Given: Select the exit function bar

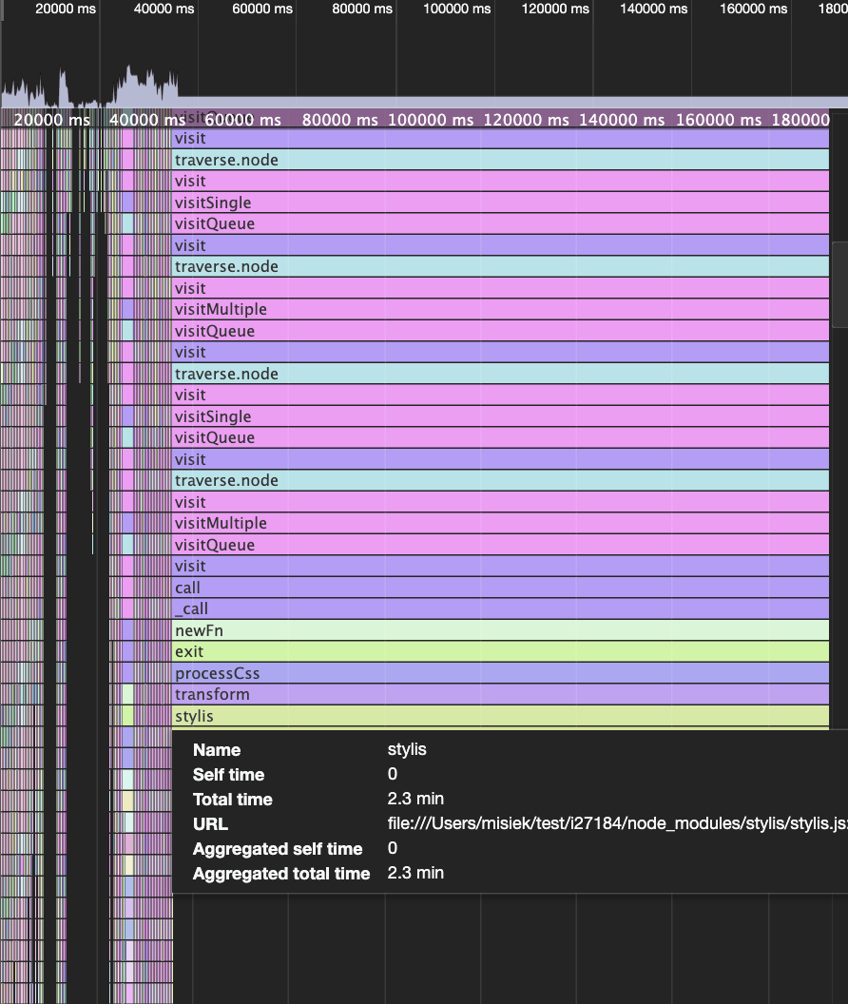Looking at the screenshot, I should (x=501, y=651).
